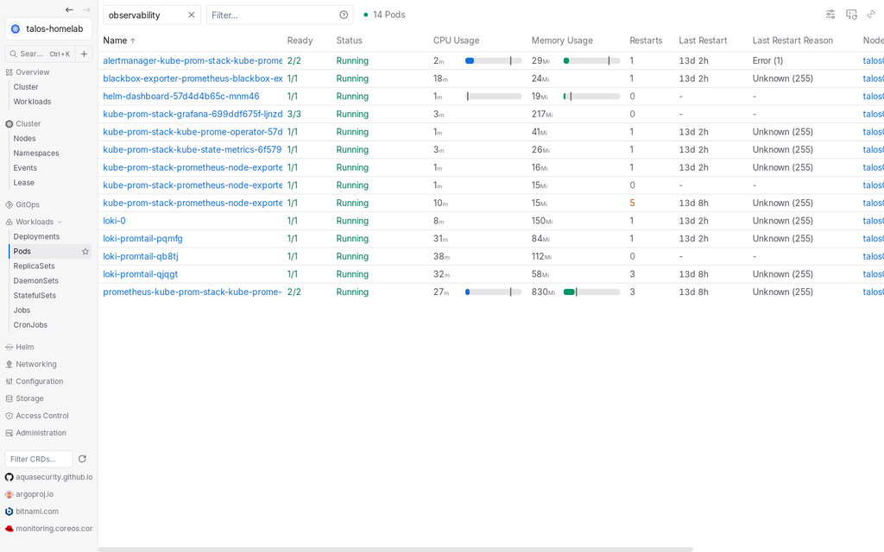Collapse the Workloads section chevron

pos(60,222)
